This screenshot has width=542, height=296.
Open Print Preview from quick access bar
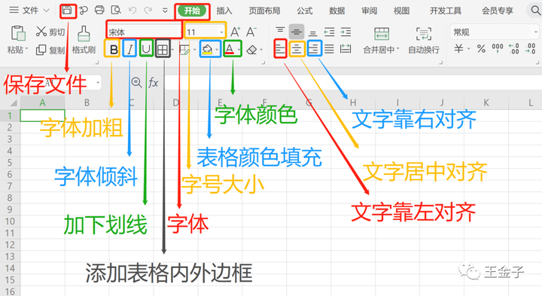[x=116, y=10]
